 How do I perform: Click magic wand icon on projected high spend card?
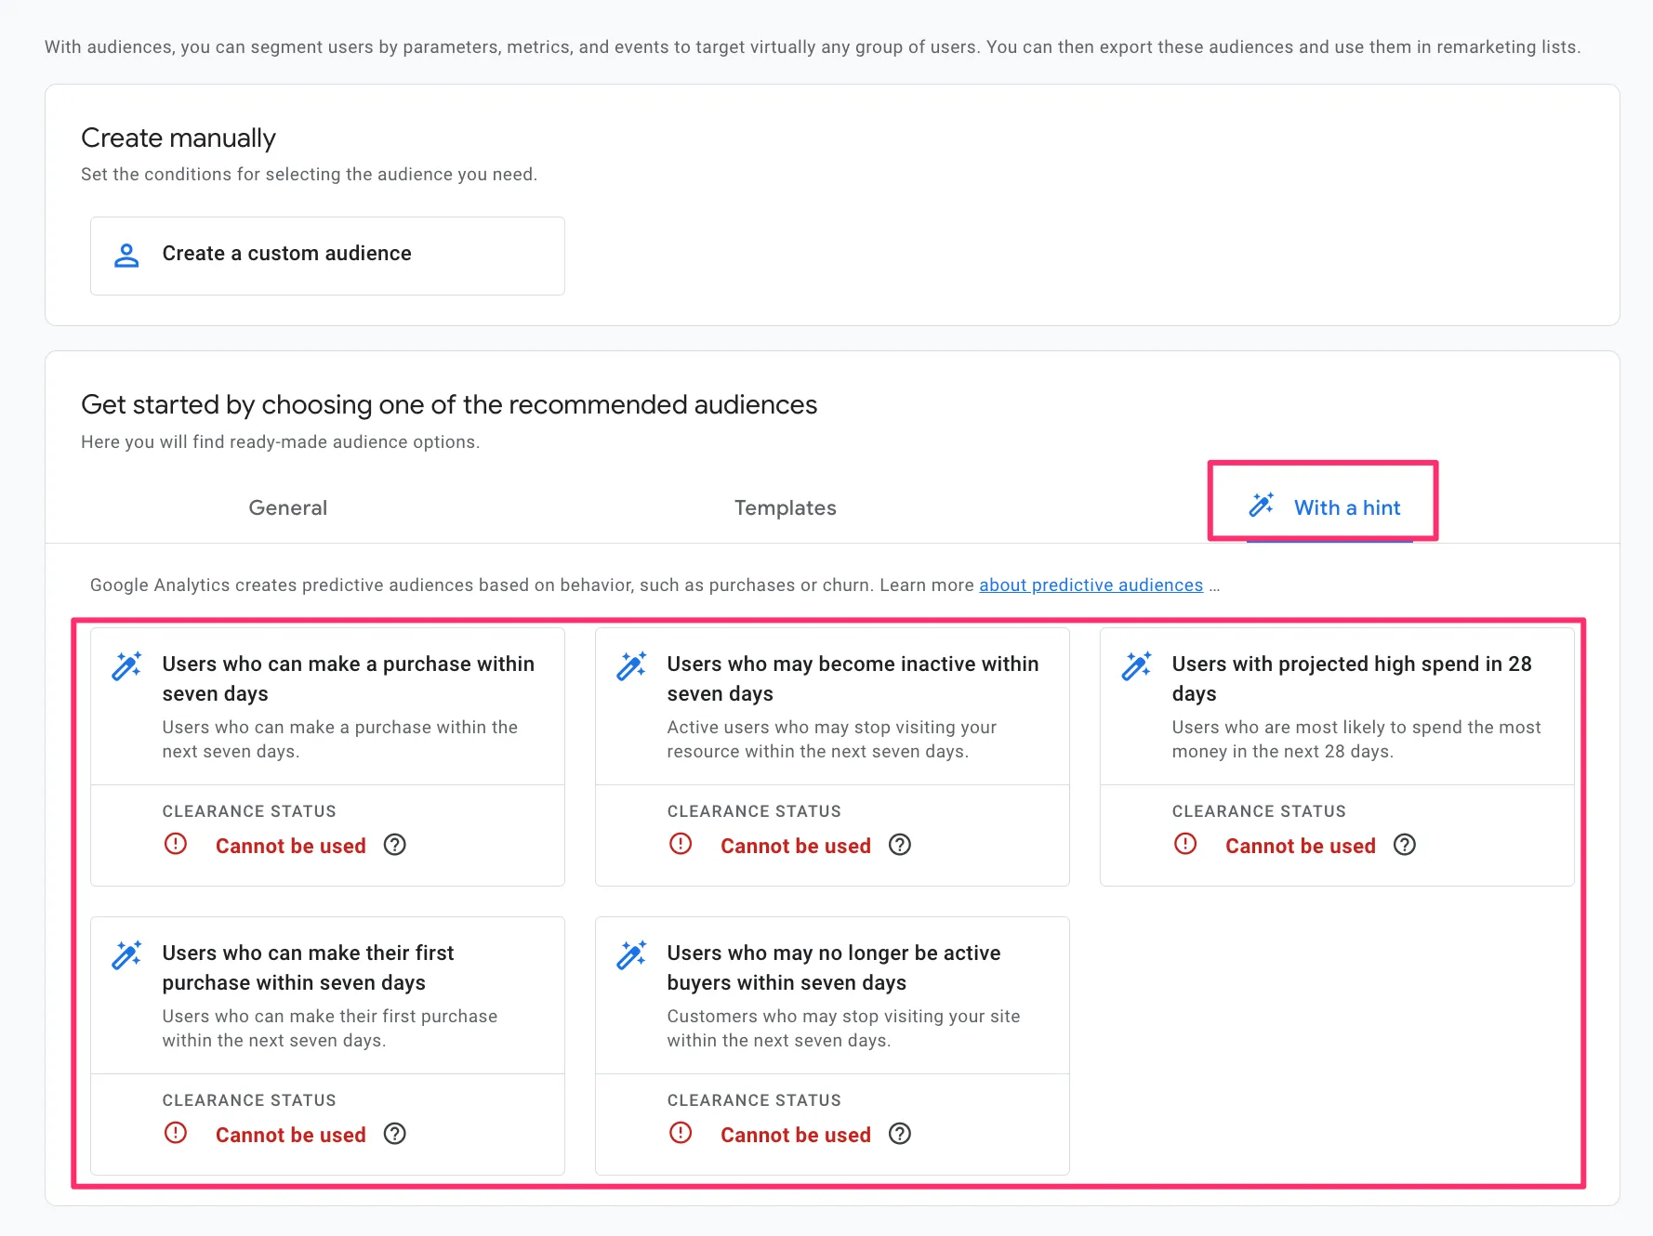coord(1136,666)
